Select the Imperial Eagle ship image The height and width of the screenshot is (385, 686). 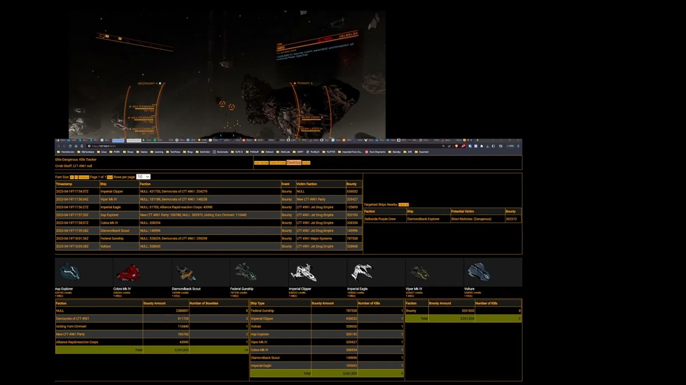pos(362,272)
